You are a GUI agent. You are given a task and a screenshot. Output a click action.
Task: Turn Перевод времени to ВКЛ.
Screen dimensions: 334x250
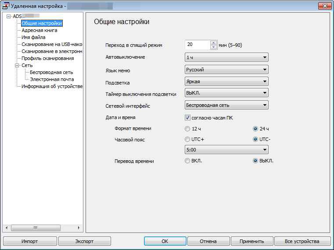click(x=187, y=161)
